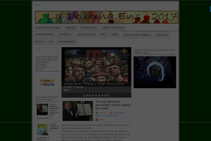211x141 pixels.
Task: Go to the last slide indicator dot
Action: (x=108, y=96)
